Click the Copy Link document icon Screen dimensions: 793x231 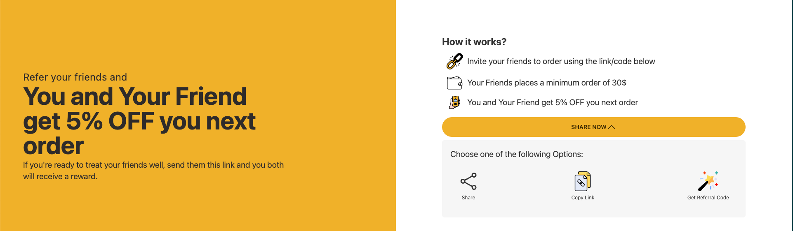point(583,181)
